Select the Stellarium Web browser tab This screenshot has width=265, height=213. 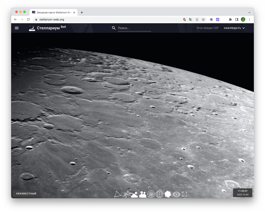point(53,12)
